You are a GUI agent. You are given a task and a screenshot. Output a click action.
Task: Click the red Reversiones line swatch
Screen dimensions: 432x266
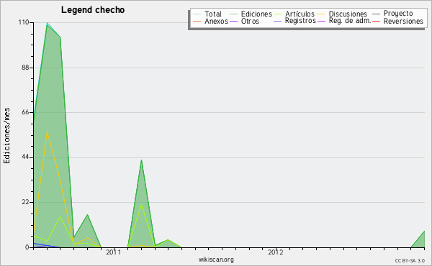(x=376, y=21)
